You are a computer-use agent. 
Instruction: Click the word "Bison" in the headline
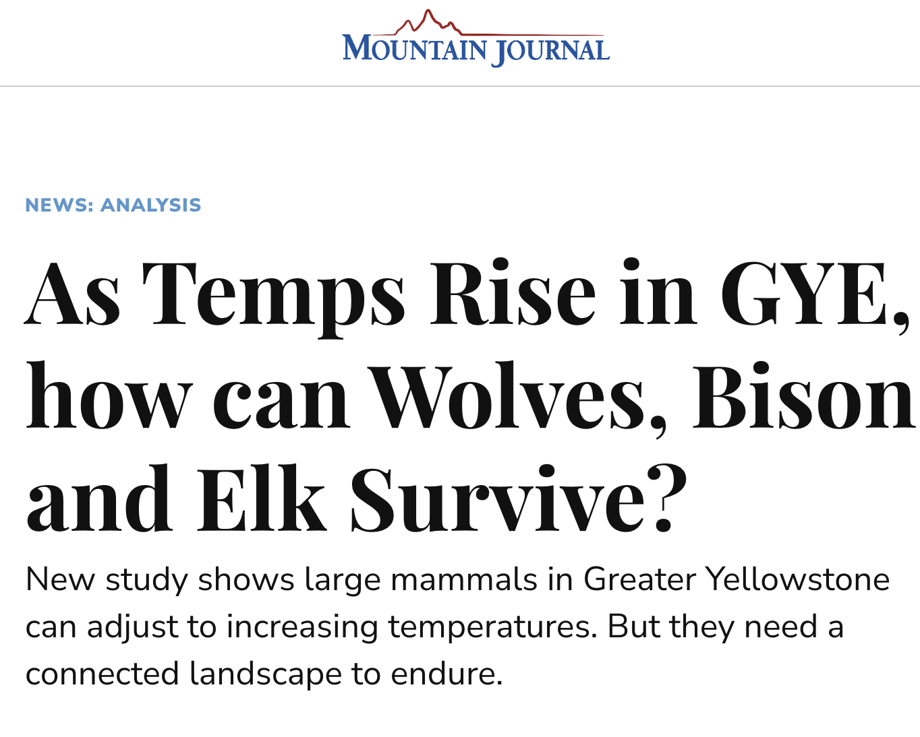pyautogui.click(x=804, y=396)
